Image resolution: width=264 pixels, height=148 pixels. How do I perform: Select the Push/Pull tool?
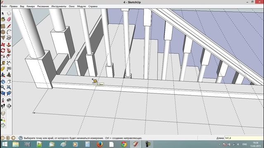coord(9,45)
